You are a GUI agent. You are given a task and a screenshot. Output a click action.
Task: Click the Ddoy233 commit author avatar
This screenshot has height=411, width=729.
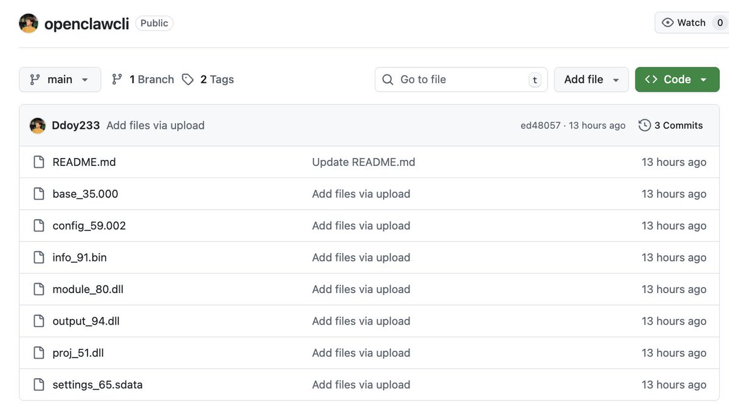tap(38, 125)
